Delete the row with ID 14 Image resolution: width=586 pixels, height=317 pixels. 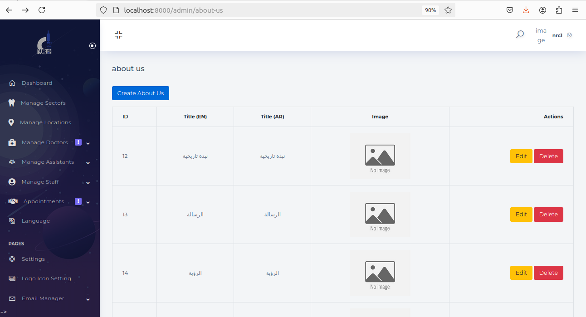click(548, 273)
